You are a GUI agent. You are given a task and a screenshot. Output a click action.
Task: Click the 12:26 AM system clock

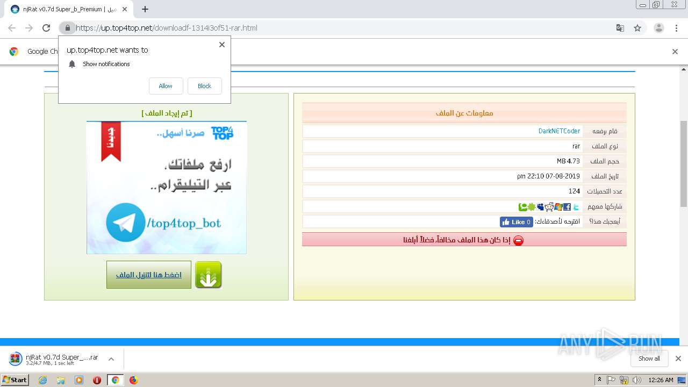click(661, 380)
